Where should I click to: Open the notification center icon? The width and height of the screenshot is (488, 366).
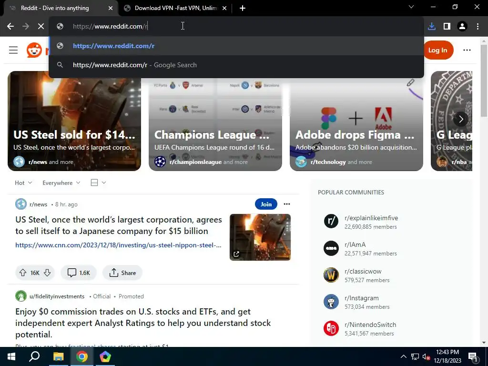(473, 356)
